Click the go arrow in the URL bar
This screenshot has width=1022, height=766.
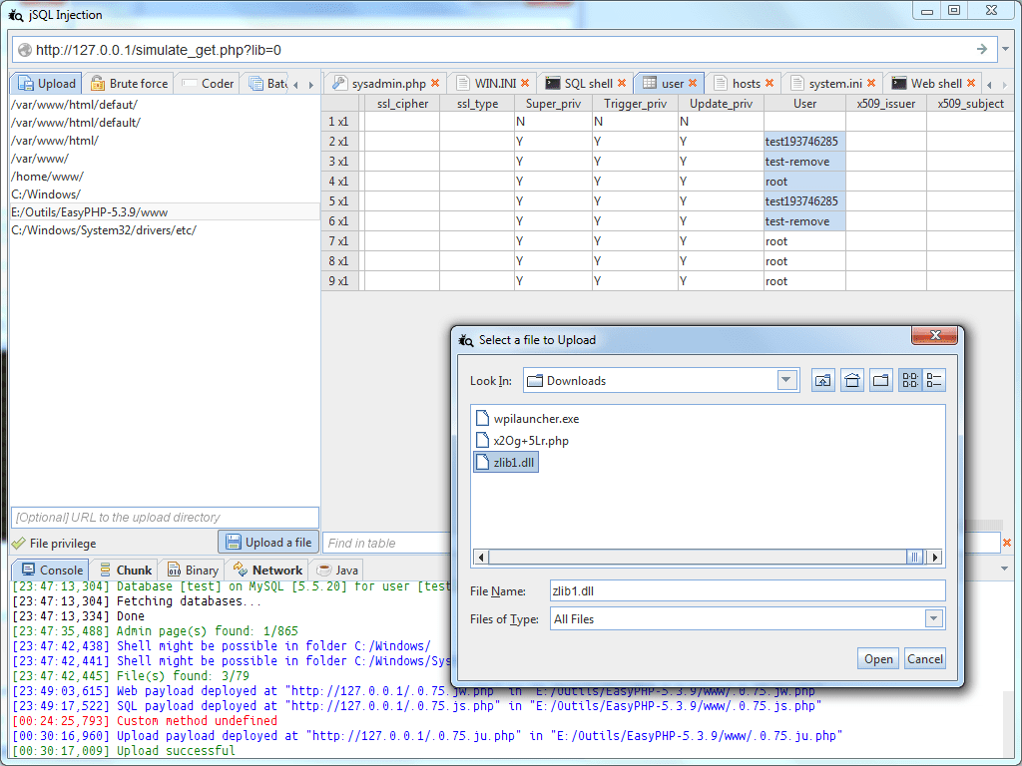(x=982, y=49)
